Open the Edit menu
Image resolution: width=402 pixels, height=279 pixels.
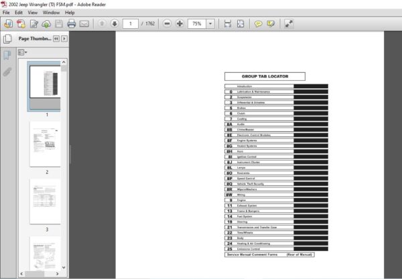click(19, 13)
